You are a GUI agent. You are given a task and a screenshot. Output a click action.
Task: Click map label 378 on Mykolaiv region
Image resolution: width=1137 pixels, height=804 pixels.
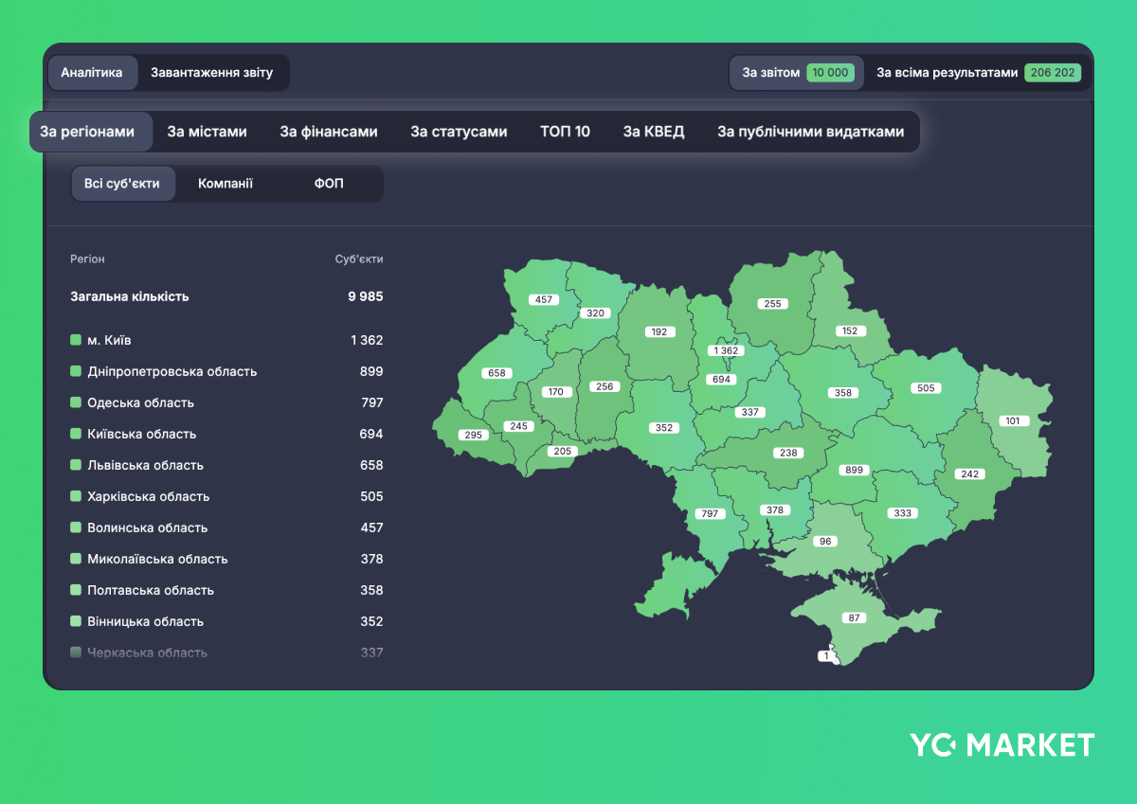click(x=775, y=509)
